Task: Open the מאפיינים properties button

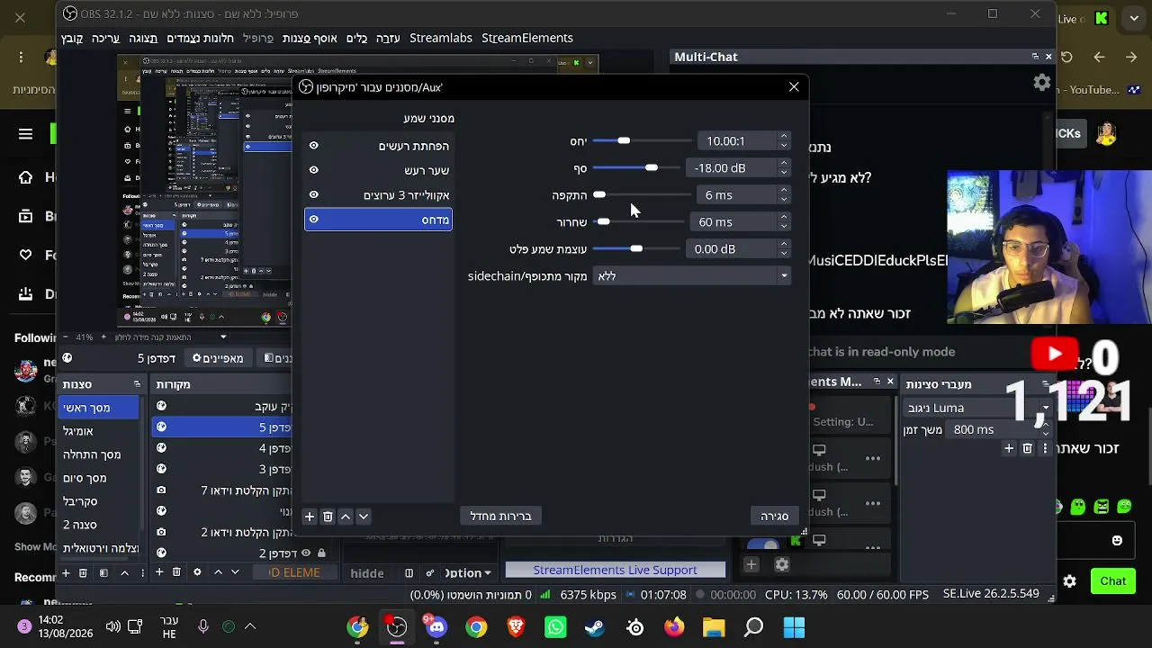Action: [218, 358]
